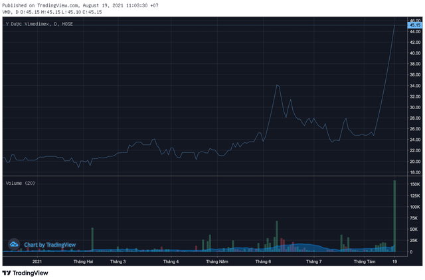Select the Y Dược Vimedimex symbol title
This screenshot has width=425, height=280.
pos(32,23)
